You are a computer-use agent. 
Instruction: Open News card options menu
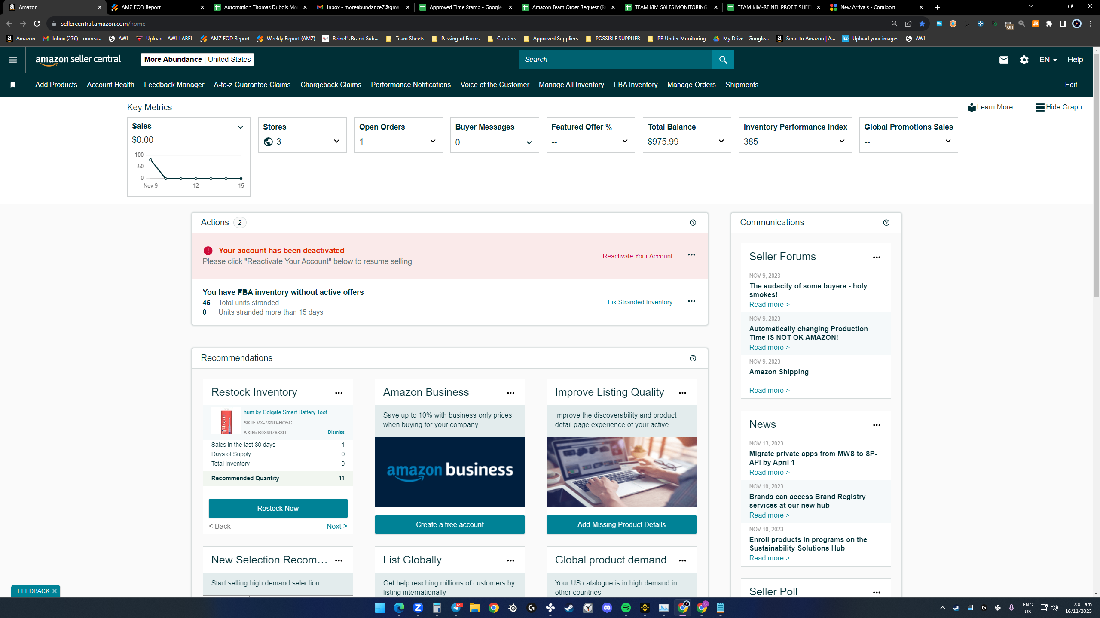(877, 425)
